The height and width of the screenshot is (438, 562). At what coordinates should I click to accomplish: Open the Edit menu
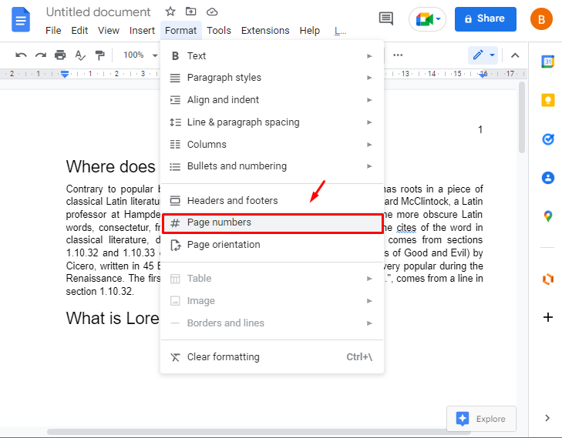coord(79,31)
